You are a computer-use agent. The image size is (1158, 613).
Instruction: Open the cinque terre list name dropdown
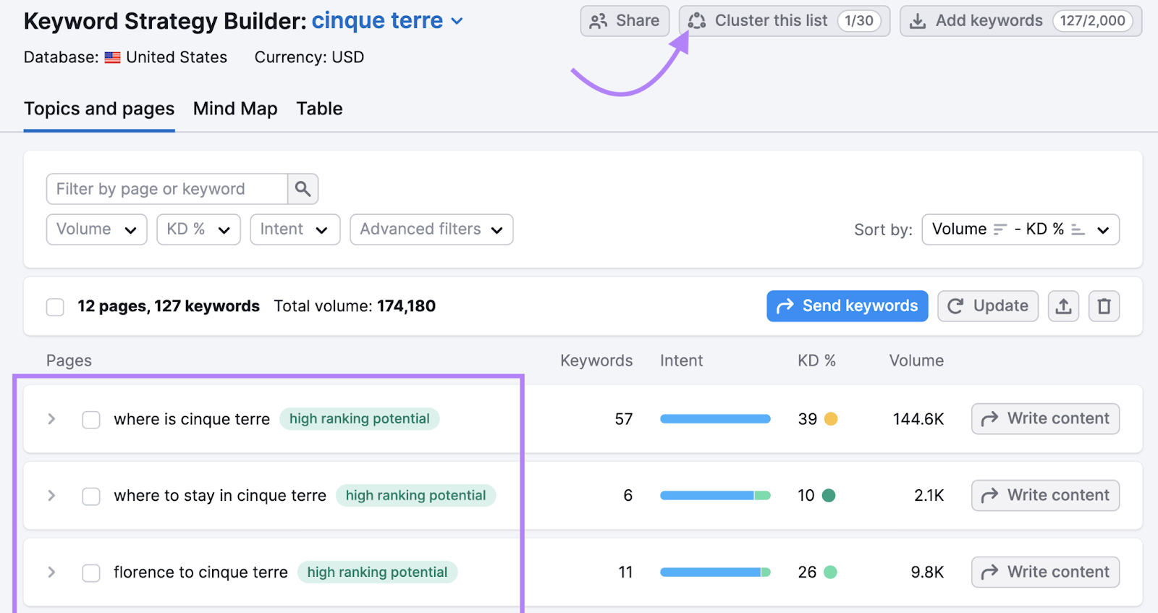387,21
